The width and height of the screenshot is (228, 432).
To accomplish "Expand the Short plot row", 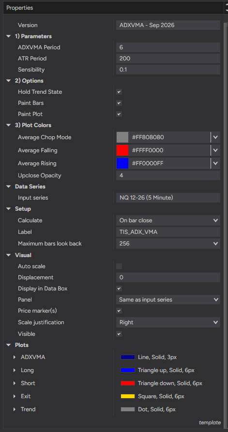I will click(x=15, y=383).
